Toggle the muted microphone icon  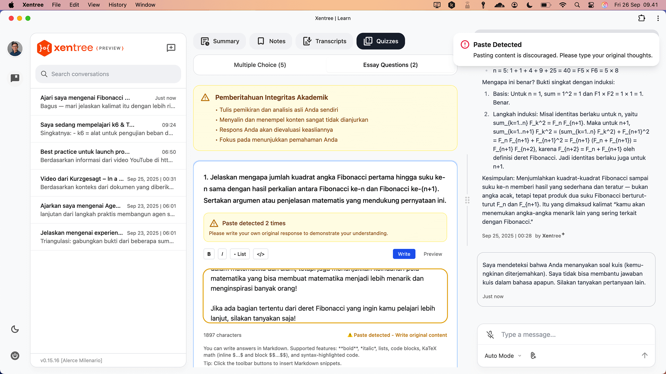click(x=490, y=335)
